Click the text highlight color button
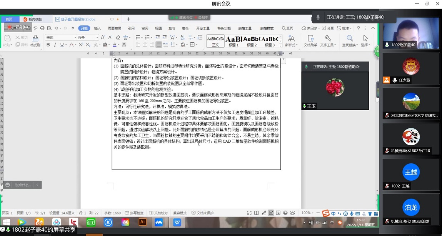Image resolution: width=442 pixels, height=236 pixels. pos(105,45)
